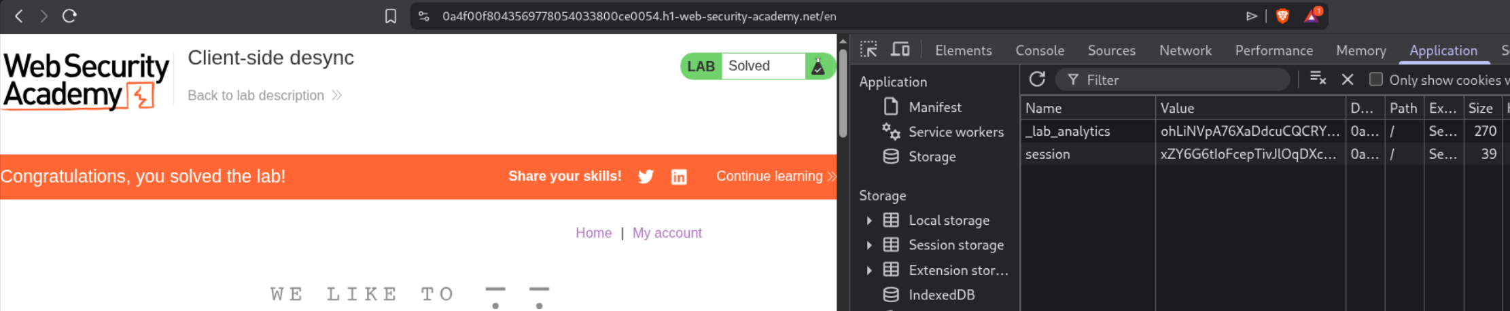Click the inspect element picker icon

click(868, 50)
